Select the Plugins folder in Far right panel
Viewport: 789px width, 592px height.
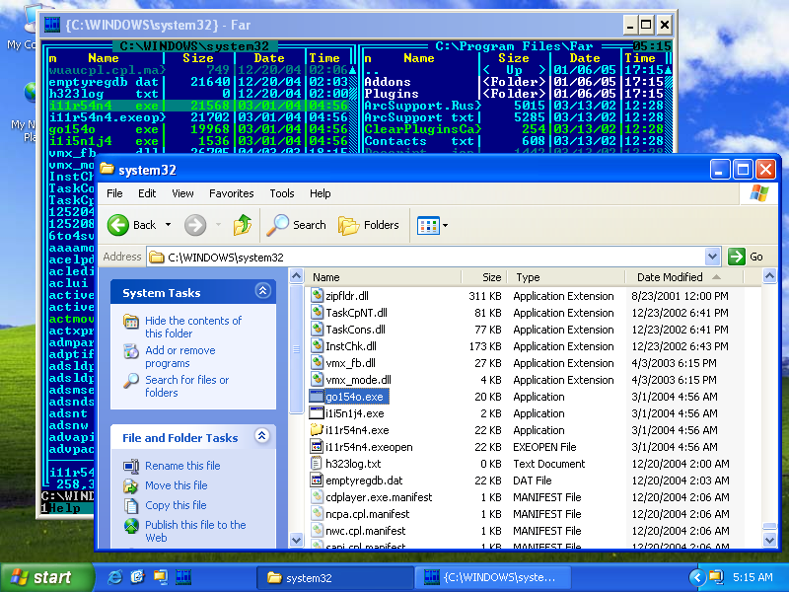(x=392, y=94)
